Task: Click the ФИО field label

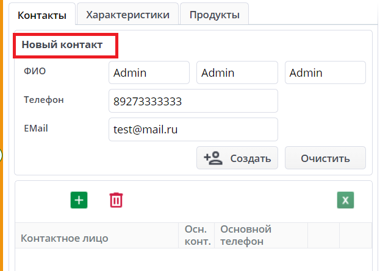Action: point(35,71)
